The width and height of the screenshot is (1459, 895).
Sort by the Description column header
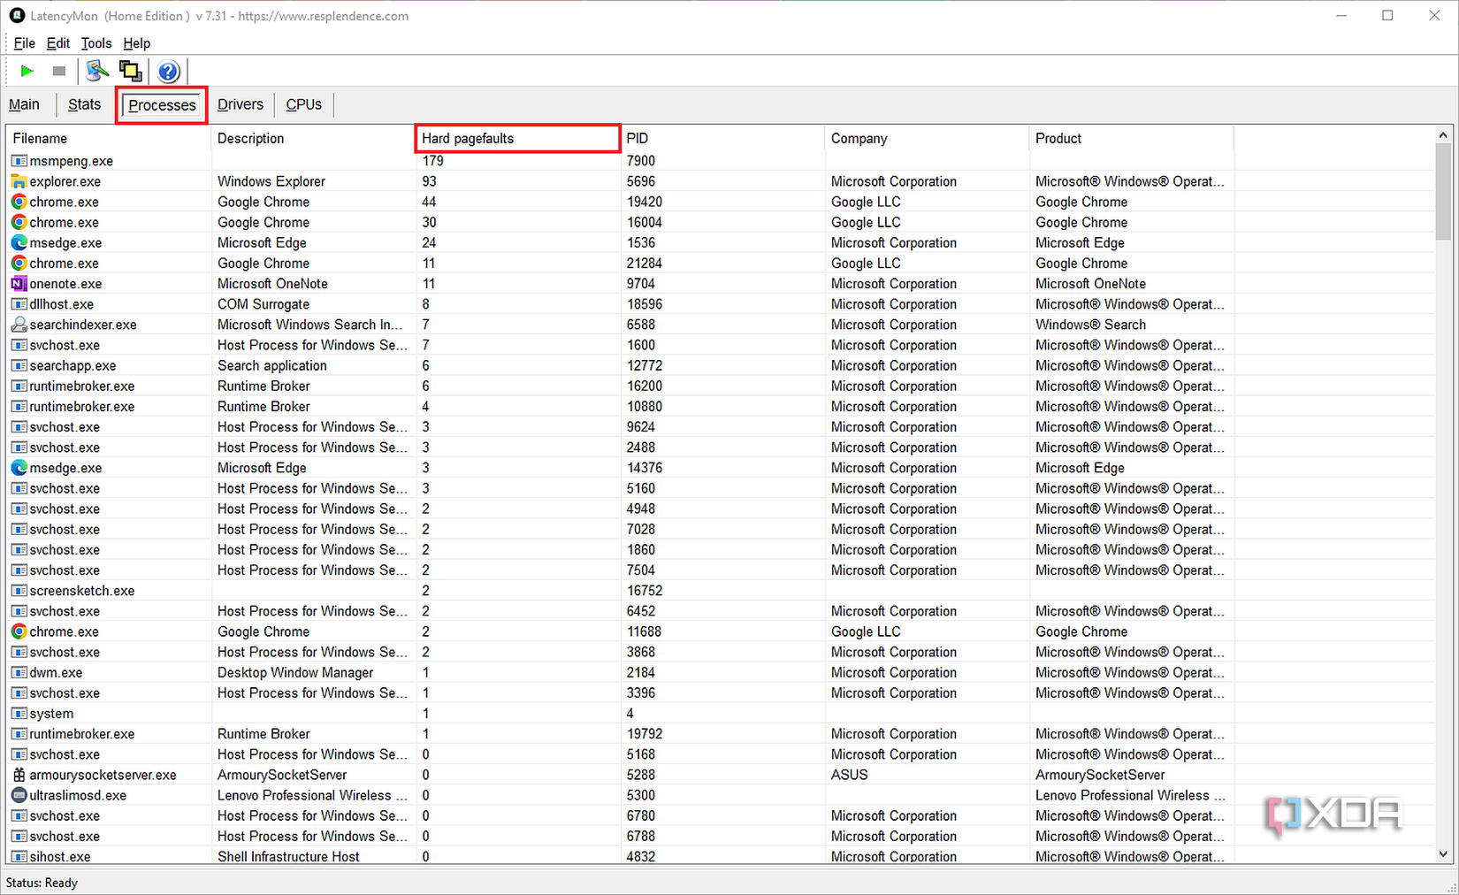(x=314, y=138)
